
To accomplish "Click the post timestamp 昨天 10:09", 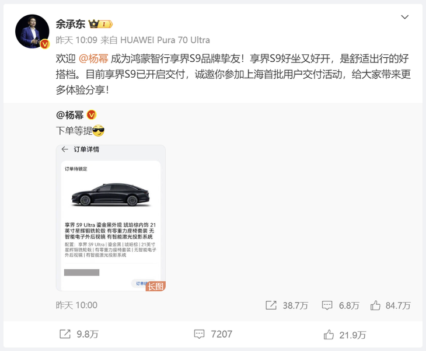I will 76,40.
